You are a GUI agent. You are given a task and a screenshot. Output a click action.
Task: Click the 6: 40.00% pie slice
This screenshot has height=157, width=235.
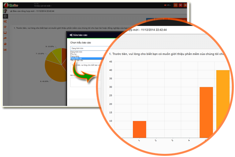click(x=56, y=72)
